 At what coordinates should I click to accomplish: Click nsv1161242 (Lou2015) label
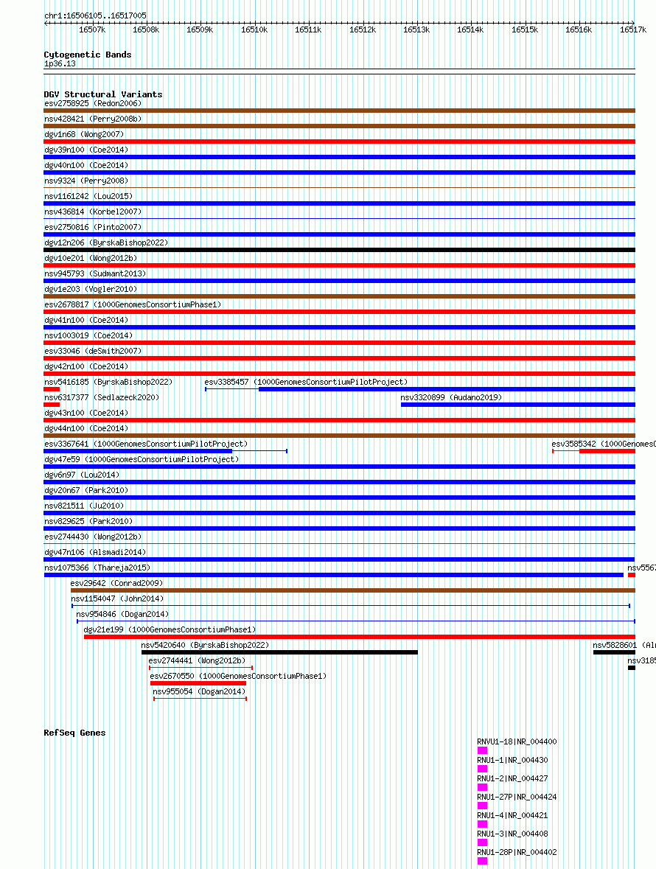pos(88,197)
